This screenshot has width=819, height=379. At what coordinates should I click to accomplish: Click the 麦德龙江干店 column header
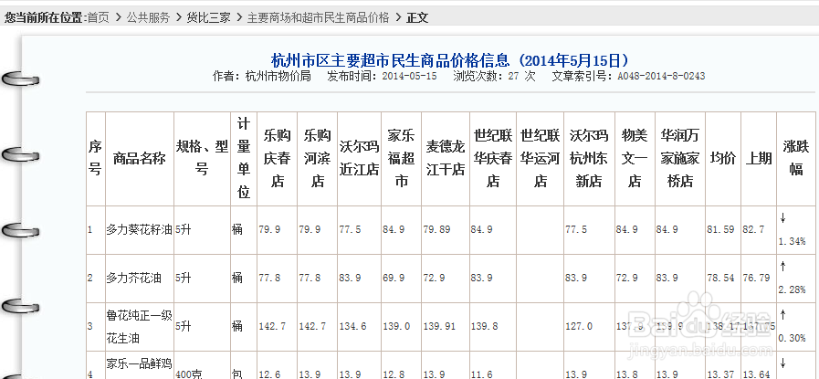[x=446, y=158]
